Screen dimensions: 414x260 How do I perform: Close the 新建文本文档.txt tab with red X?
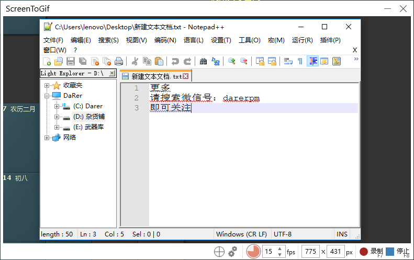click(186, 76)
